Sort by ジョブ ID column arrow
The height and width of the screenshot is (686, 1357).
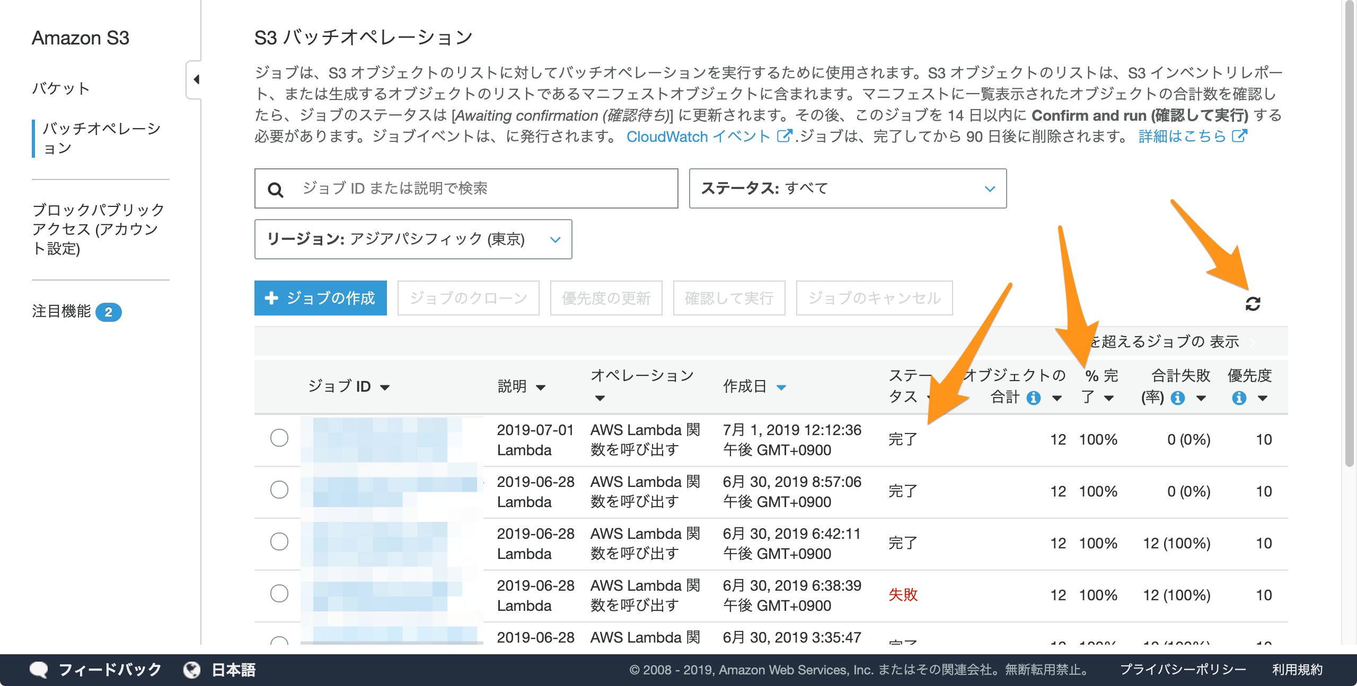(x=385, y=388)
